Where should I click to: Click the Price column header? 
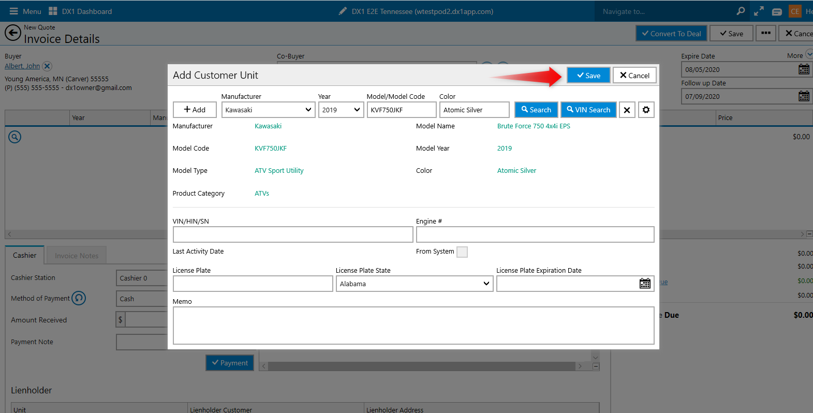(764, 118)
